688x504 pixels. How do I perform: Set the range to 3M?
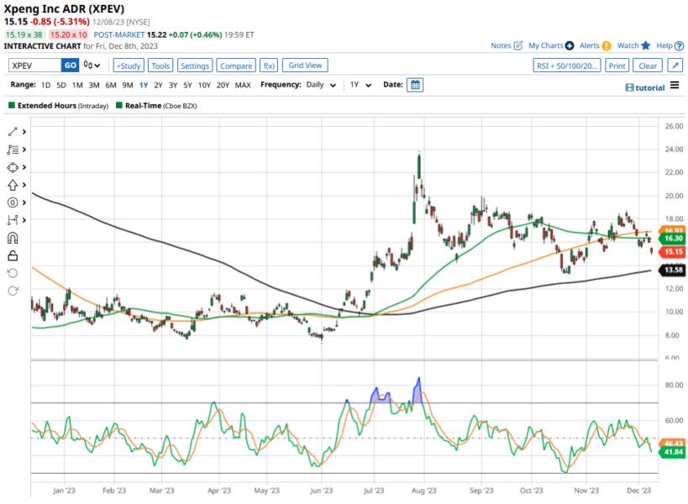tap(94, 85)
